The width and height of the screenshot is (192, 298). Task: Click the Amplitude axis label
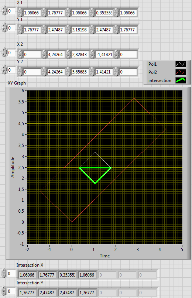point(13,167)
